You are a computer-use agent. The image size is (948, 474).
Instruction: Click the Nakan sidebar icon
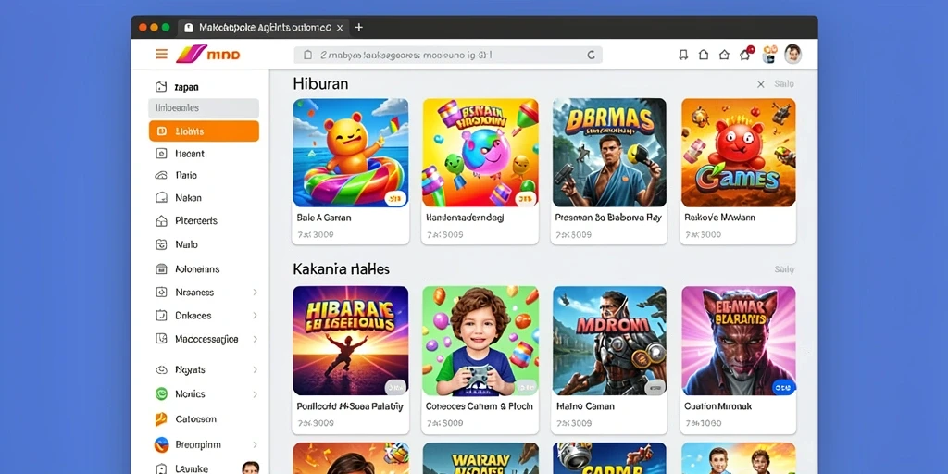pos(161,198)
